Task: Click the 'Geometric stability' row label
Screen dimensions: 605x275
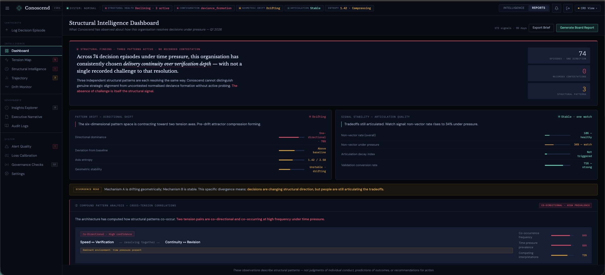Action: point(89,169)
